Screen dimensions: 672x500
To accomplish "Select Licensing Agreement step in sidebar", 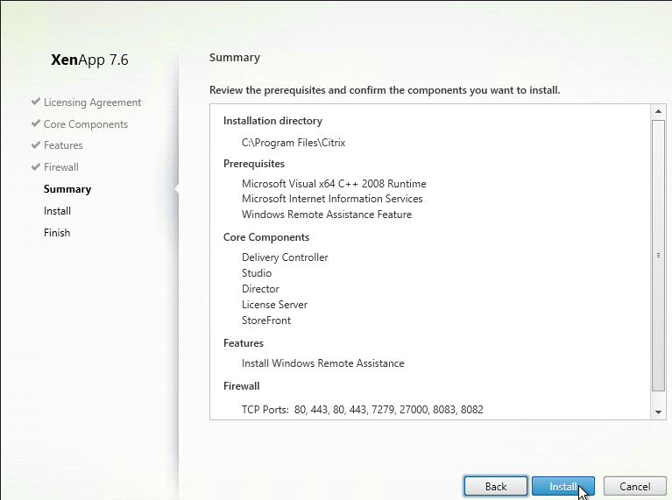I will (92, 102).
